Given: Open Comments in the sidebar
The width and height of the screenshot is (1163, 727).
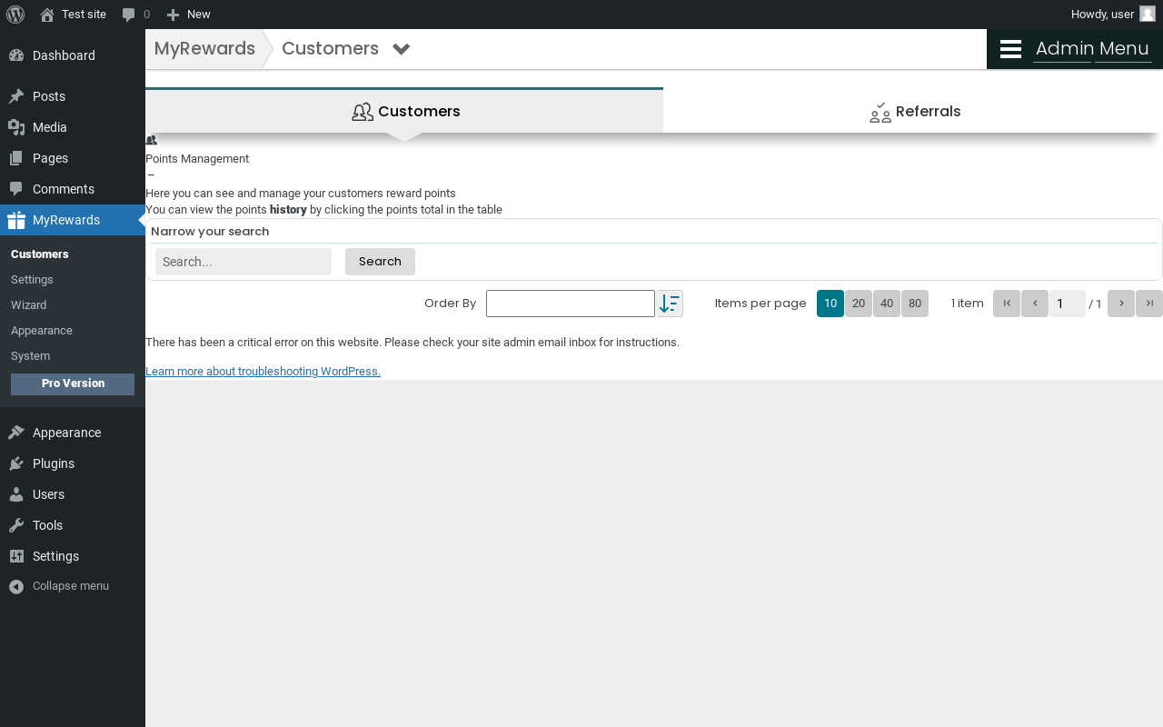Looking at the screenshot, I should (73, 189).
